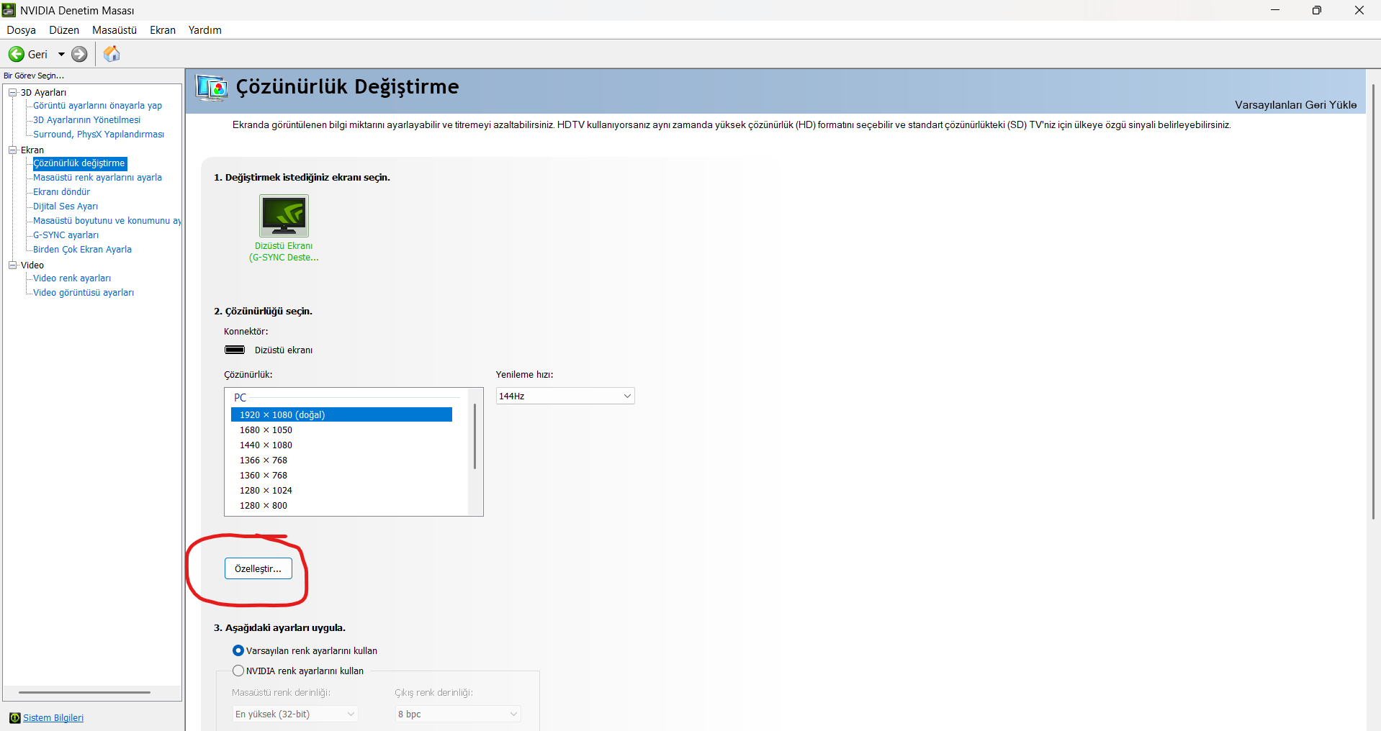Close the NVIDIA Denetim Masası window
This screenshot has height=731, width=1381.
coord(1359,10)
